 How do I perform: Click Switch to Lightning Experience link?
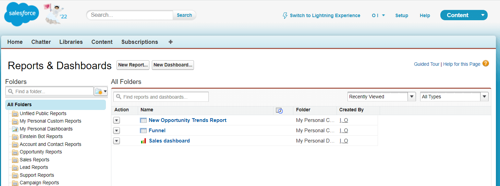point(325,15)
